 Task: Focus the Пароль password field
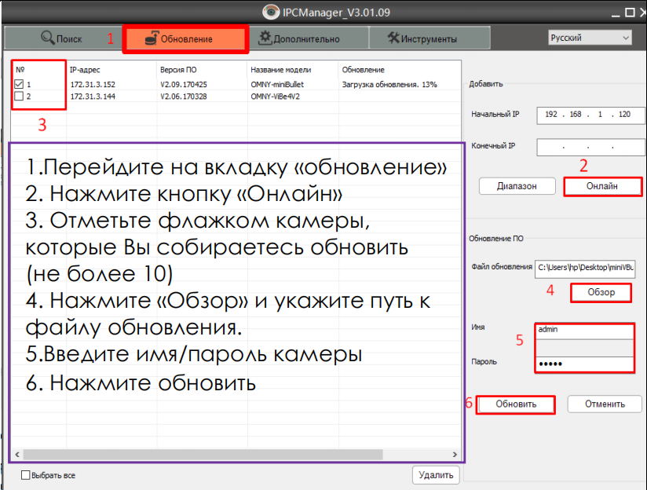pyautogui.click(x=585, y=364)
